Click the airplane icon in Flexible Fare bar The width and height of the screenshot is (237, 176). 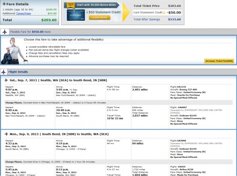5,32
